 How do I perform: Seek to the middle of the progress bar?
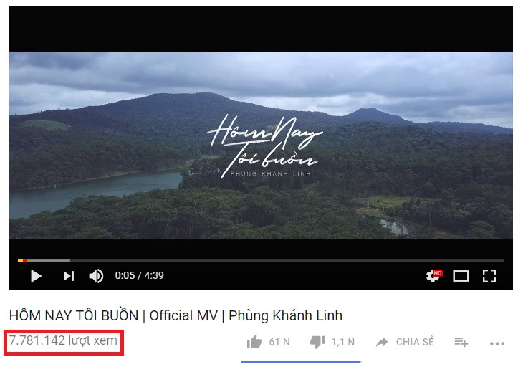click(x=261, y=261)
